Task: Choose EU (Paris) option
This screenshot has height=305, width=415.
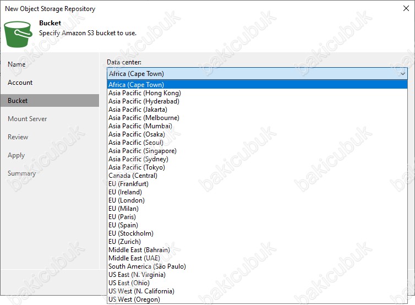Action: pos(257,217)
